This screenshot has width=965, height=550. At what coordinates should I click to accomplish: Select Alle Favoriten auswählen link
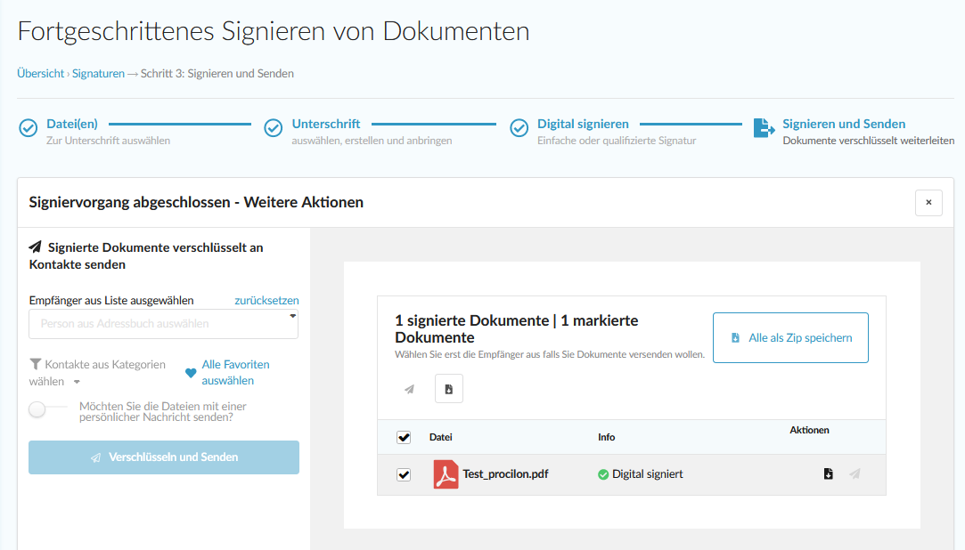tap(235, 372)
